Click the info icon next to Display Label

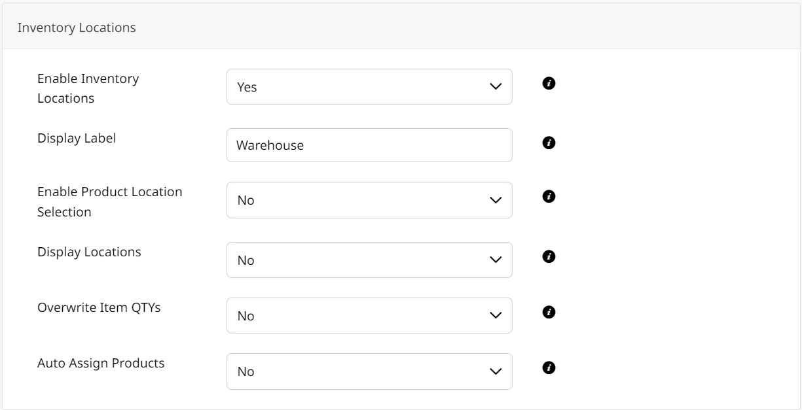click(548, 143)
